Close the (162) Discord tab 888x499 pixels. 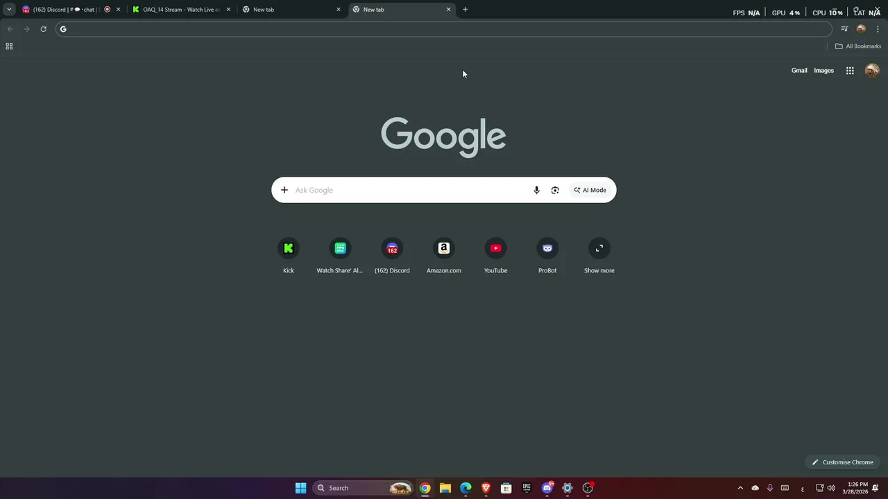tap(118, 10)
